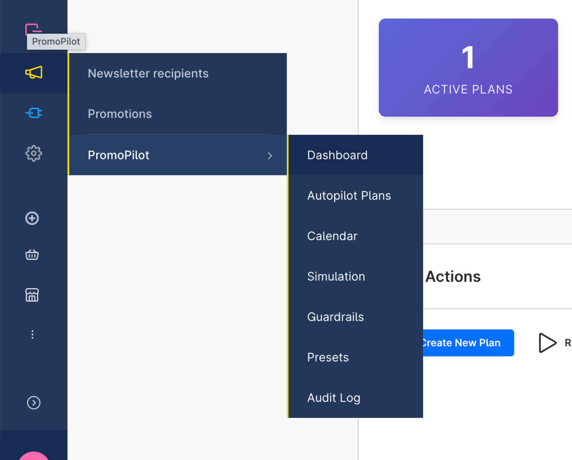Image resolution: width=572 pixels, height=460 pixels.
Task: Expand the PromoPilot submenu chevron
Action: (x=270, y=156)
